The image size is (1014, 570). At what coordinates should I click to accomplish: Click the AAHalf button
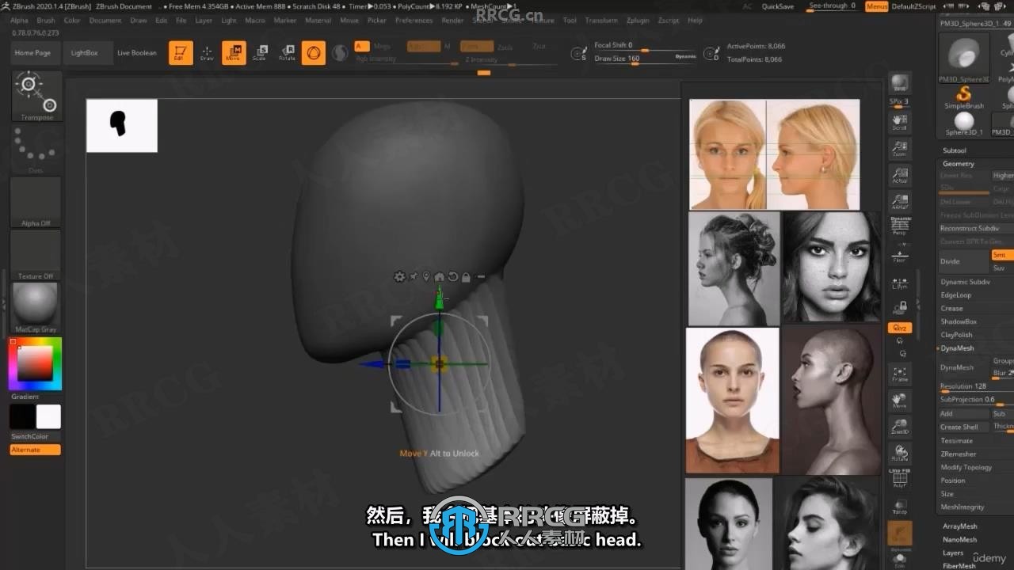[x=900, y=202]
